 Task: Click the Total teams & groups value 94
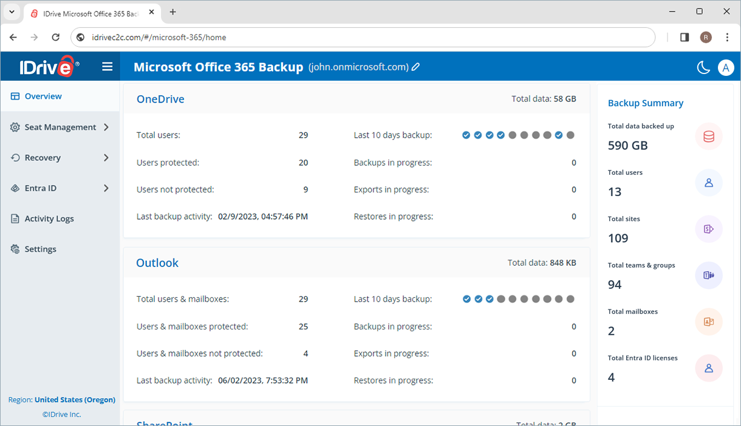tap(615, 285)
